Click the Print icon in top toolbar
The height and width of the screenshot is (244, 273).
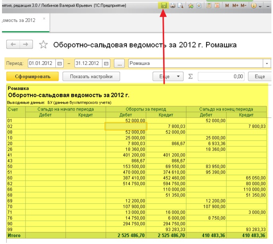[x=172, y=6]
